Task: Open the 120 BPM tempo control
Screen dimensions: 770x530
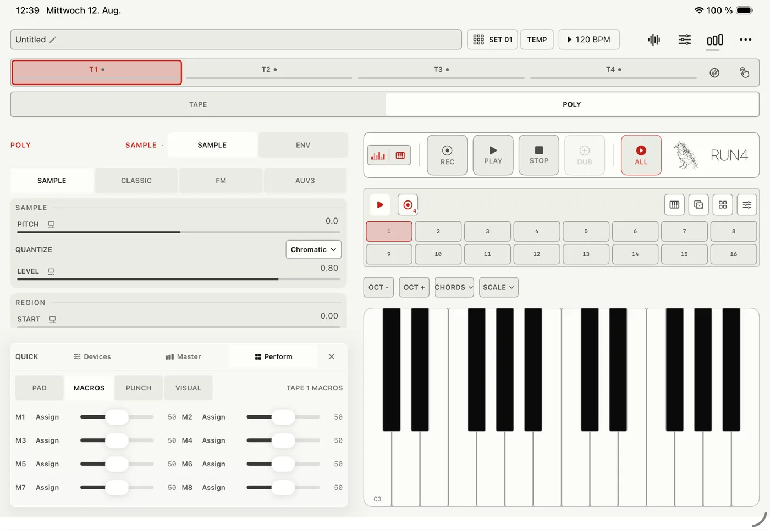Action: tap(589, 40)
